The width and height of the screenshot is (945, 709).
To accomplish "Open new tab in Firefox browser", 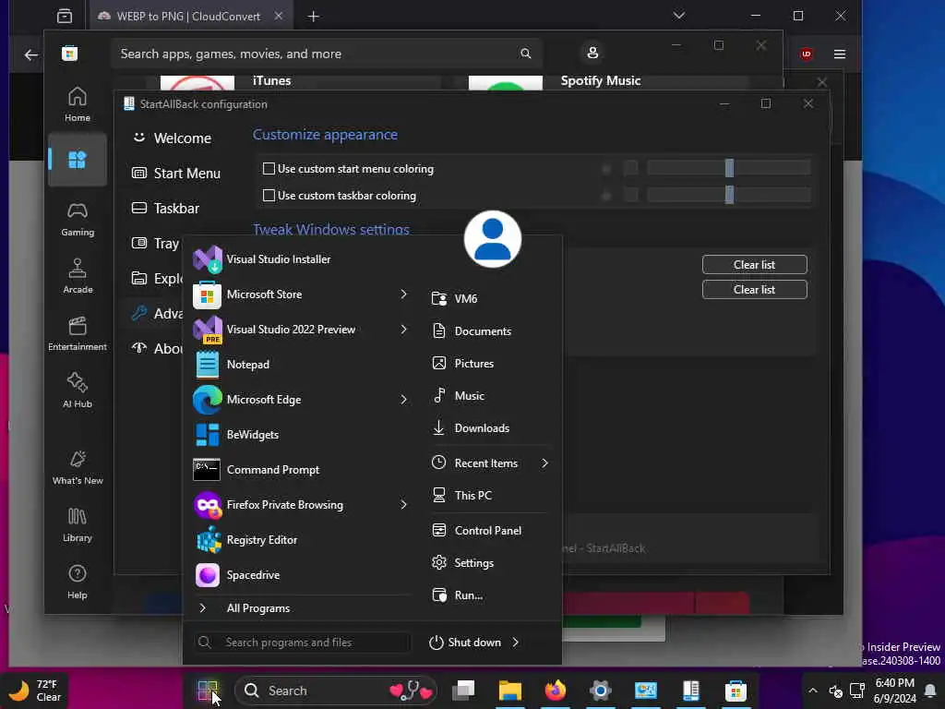I will [314, 17].
